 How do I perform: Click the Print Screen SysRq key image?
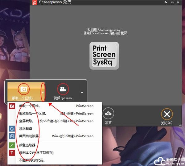pyautogui.click(x=104, y=56)
